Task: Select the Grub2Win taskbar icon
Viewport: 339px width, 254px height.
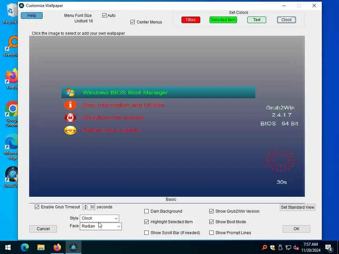Action: (x=73, y=247)
